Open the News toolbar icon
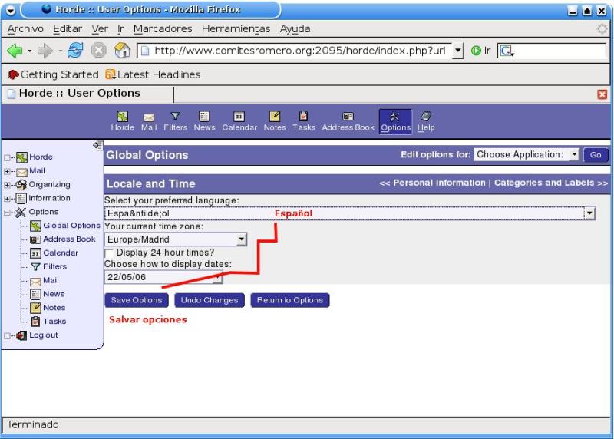The width and height of the screenshot is (614, 439). (x=204, y=120)
